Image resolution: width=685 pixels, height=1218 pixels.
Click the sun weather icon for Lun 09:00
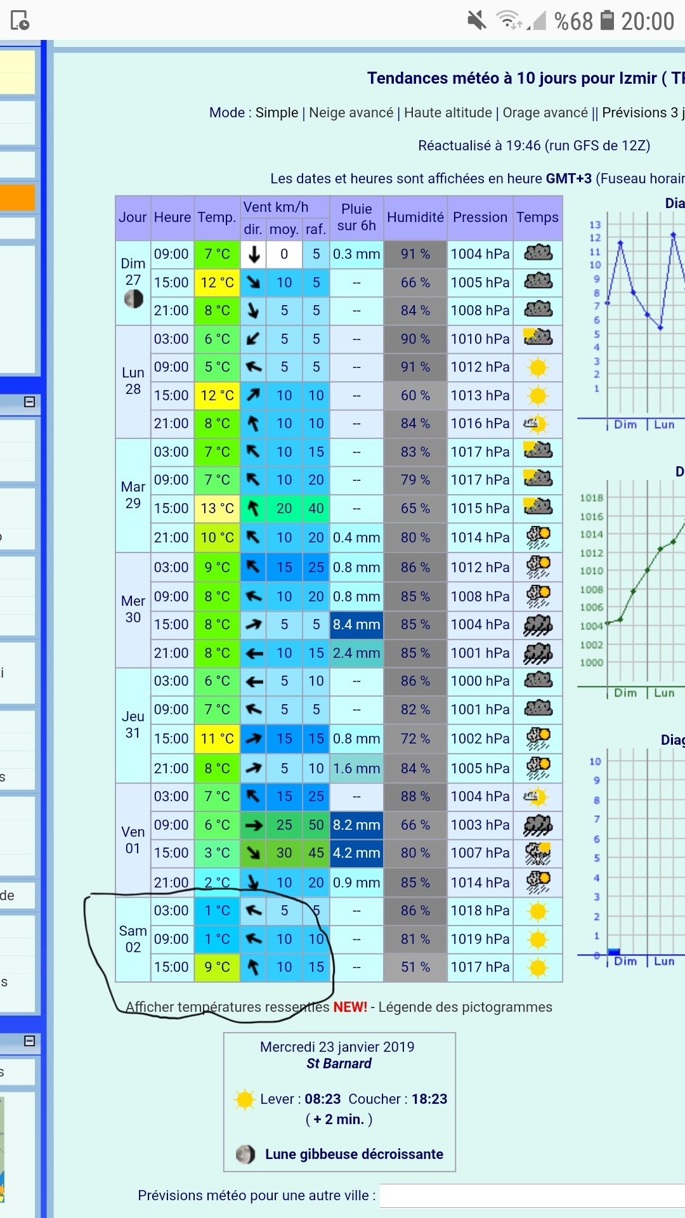point(537,367)
